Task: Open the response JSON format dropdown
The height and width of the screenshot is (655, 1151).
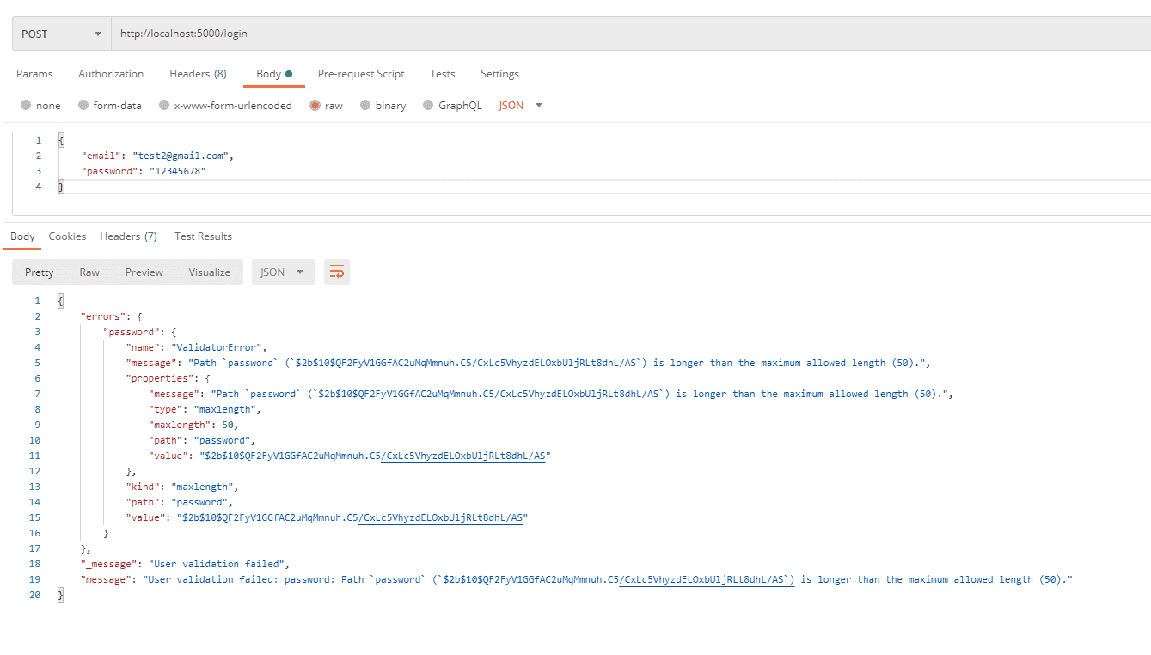Action: pos(283,272)
